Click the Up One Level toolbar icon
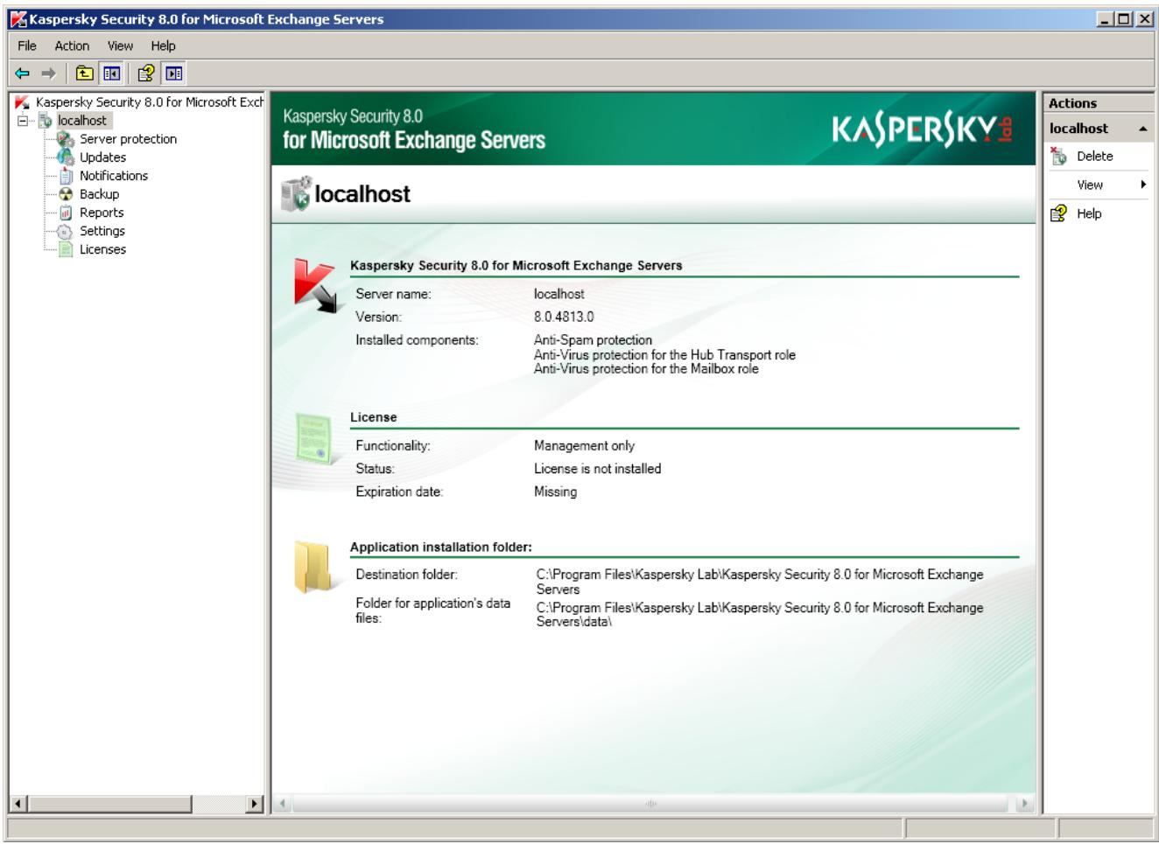Screen dimensions: 1159x844 click(x=84, y=73)
